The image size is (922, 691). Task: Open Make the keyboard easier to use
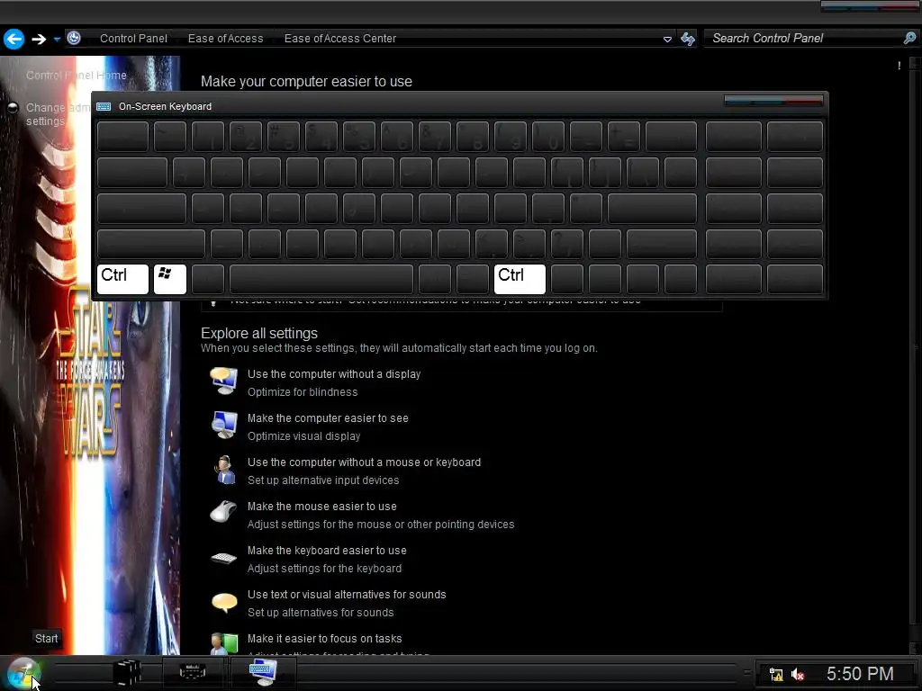[x=326, y=551]
